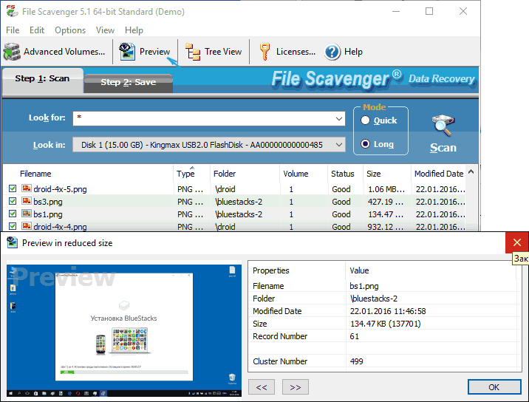Click the Preview eye icon
The image size is (529, 402).
click(127, 52)
